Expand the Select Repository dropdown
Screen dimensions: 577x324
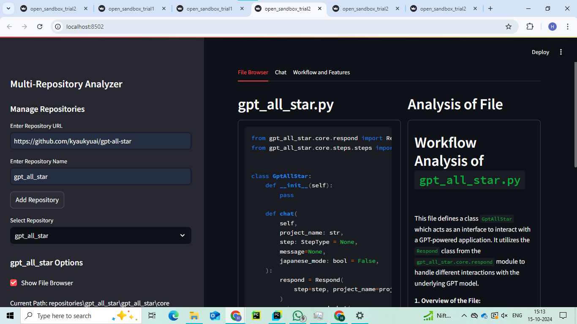(x=101, y=235)
